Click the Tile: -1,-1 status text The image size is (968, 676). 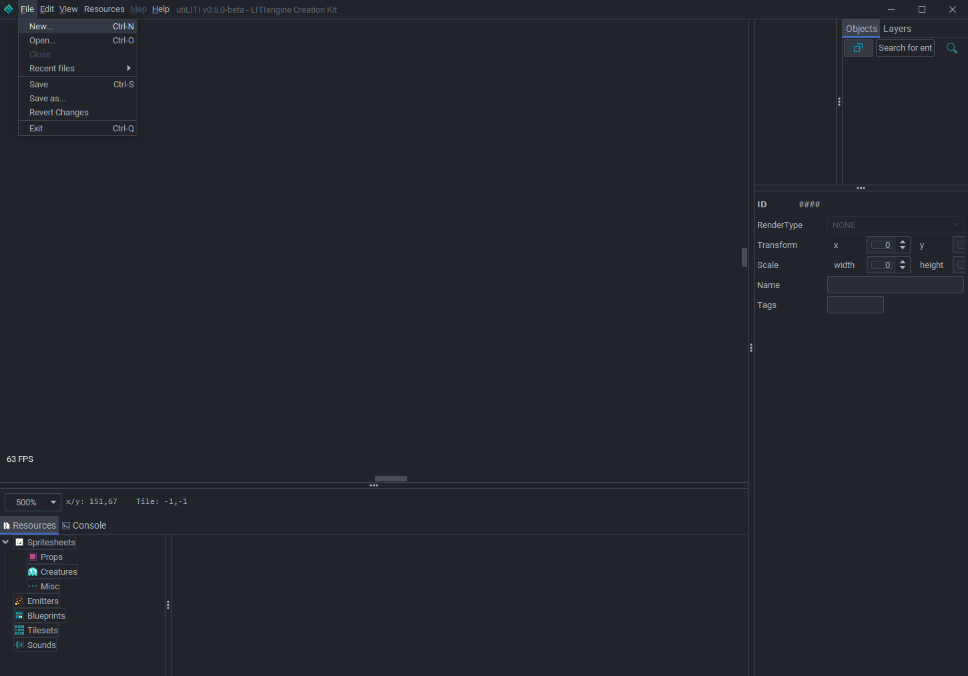(161, 501)
